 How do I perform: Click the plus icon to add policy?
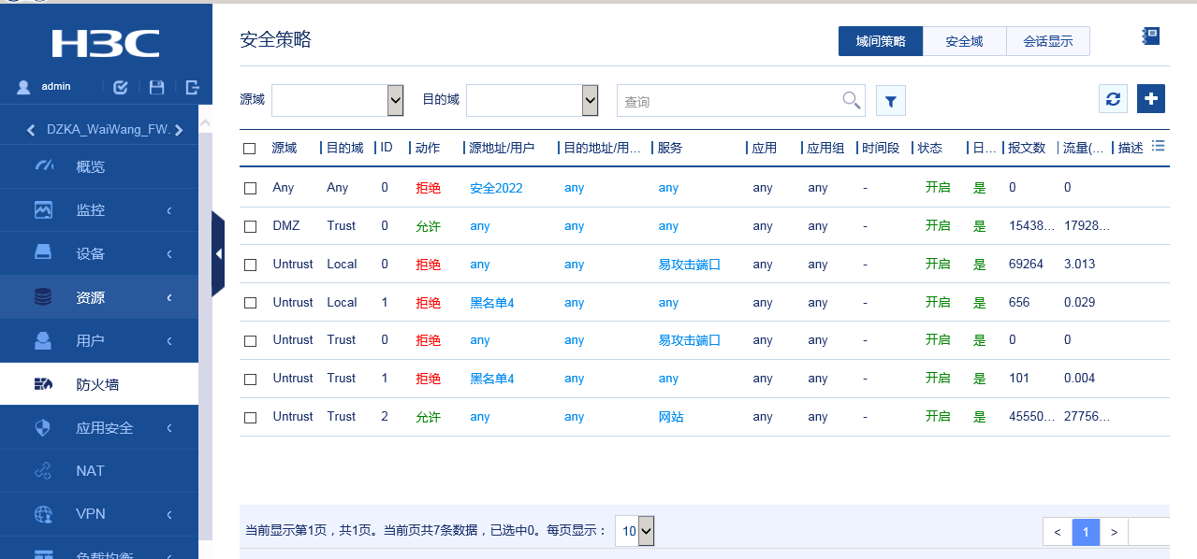pos(1151,99)
